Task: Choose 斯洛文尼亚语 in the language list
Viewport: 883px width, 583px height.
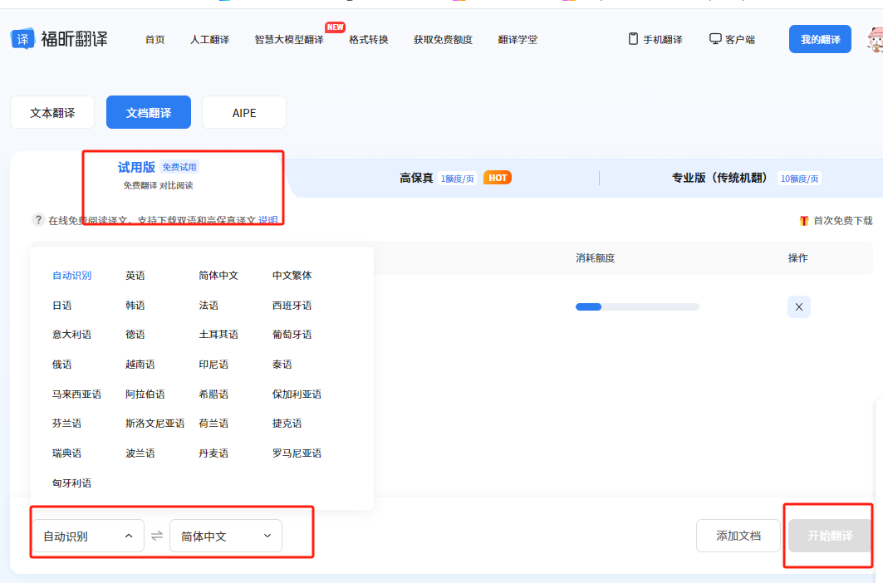Action: point(155,424)
